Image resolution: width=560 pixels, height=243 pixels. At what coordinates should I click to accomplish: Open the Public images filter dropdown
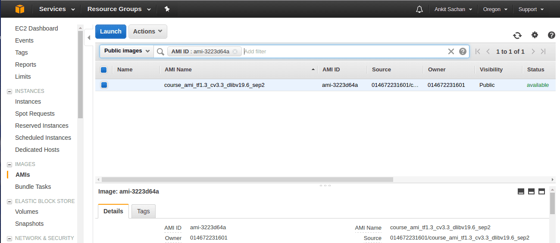point(127,51)
